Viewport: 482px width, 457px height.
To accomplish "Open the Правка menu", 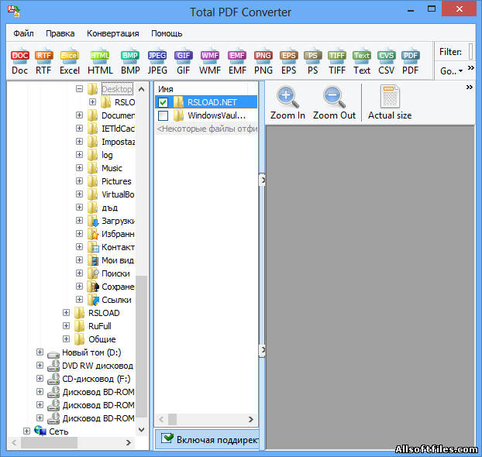I will point(60,33).
